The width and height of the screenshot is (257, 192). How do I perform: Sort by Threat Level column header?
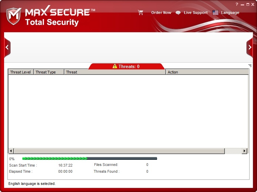(x=21, y=72)
